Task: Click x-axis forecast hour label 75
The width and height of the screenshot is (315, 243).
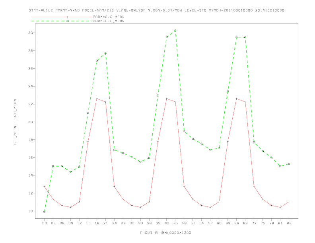Action: click(x=263, y=223)
